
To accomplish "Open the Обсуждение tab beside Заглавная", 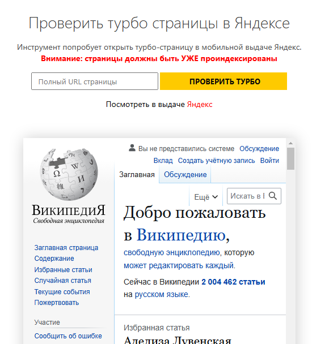I will pyautogui.click(x=185, y=175).
